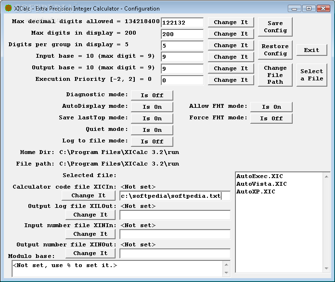Viewport: 335px width, 282px height.
Task: Focus the input base max digit field
Action: (x=182, y=57)
